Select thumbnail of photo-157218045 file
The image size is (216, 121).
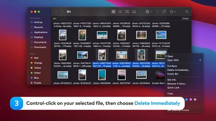(161, 35)
